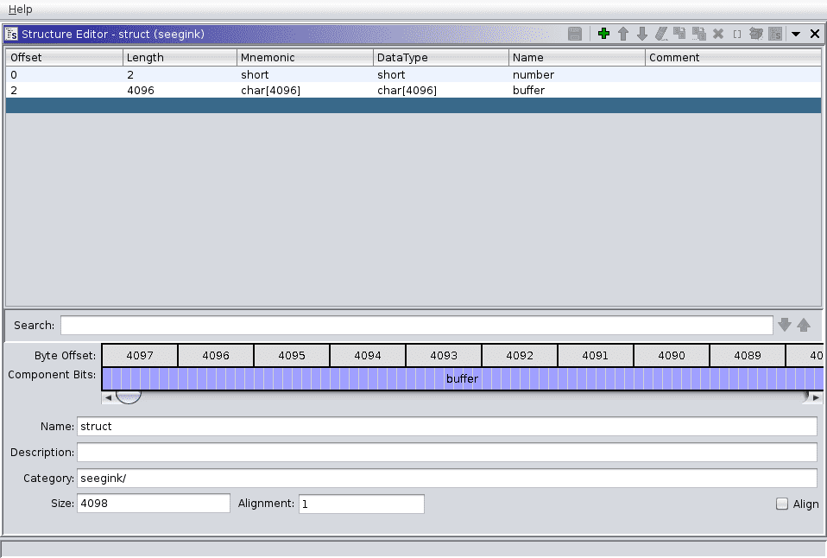This screenshot has height=558, width=827.
Task: Move the component up with the up arrow
Action: click(622, 34)
